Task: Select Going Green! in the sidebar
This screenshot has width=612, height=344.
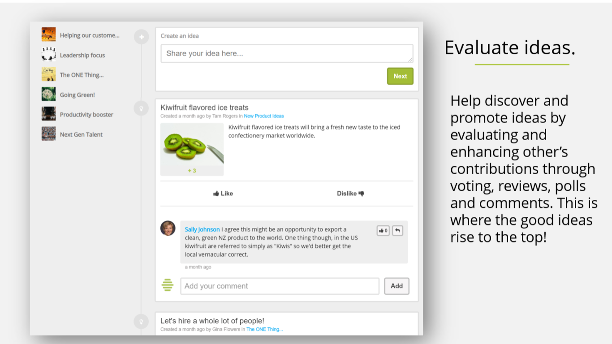Action: pyautogui.click(x=77, y=95)
